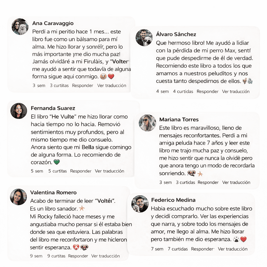
Task: Click the red heart emoji in Federico's comment
Action: click(x=244, y=239)
